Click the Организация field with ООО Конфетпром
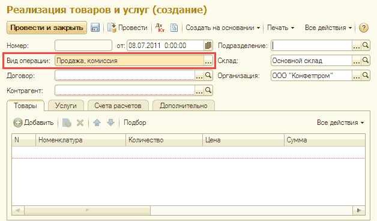Viewport: 377px width, 221px height. click(312, 76)
